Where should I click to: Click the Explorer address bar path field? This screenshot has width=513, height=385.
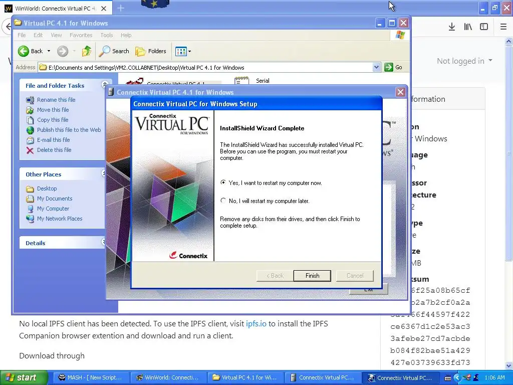[x=205, y=68]
